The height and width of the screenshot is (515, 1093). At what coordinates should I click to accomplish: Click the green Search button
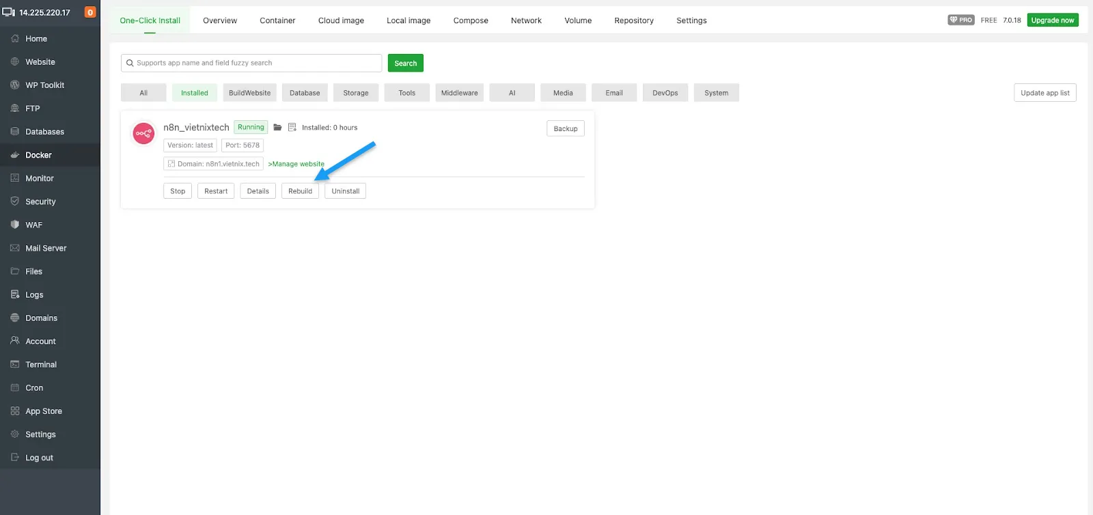tap(406, 63)
